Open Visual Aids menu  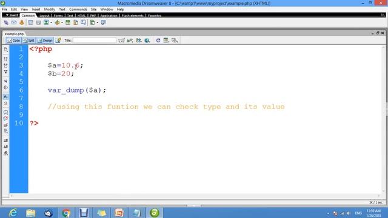tap(175, 41)
